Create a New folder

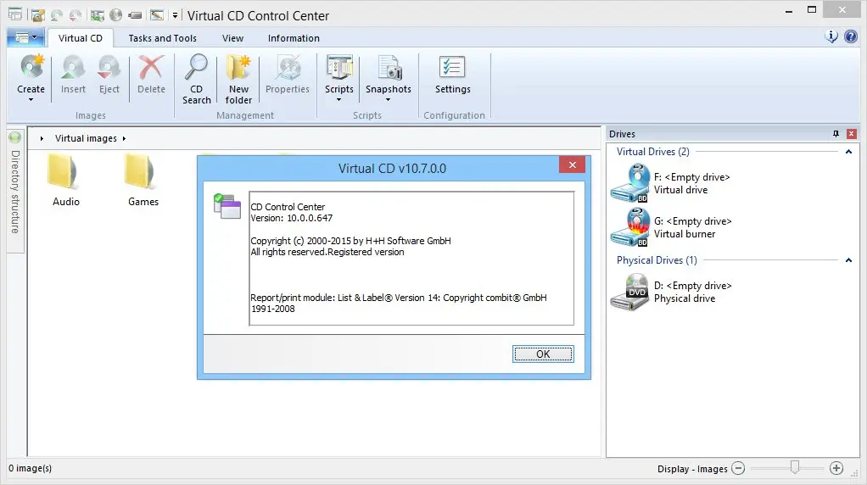pos(238,79)
